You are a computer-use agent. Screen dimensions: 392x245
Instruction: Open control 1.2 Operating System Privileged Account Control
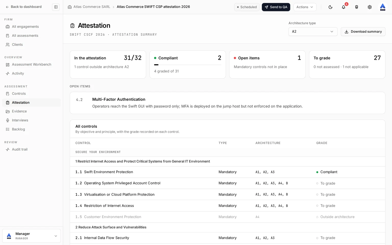coord(227,183)
